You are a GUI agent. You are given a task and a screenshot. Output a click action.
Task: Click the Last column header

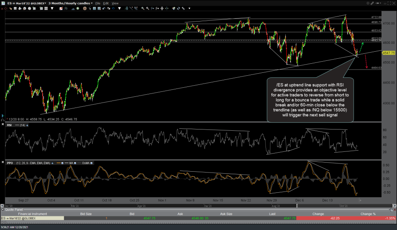click(x=272, y=214)
